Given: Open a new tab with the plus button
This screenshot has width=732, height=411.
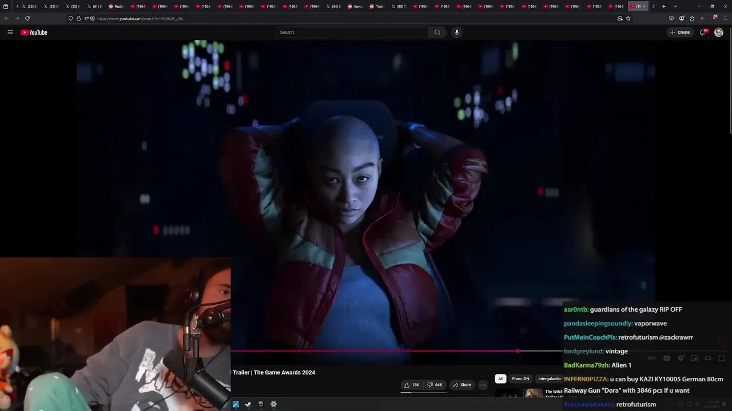Looking at the screenshot, I should pyautogui.click(x=663, y=6).
